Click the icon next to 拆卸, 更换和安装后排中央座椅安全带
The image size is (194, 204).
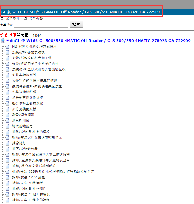(x=8, y=160)
